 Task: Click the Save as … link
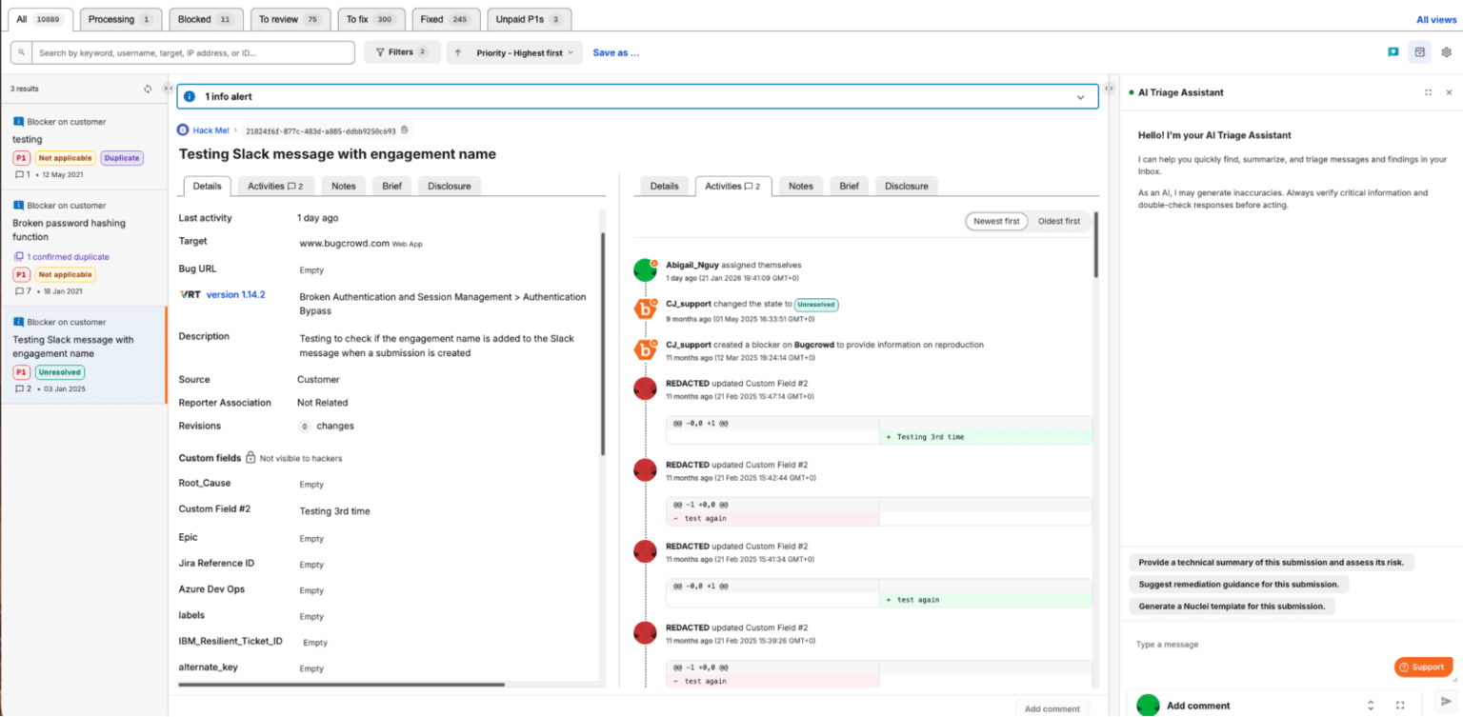click(x=616, y=53)
